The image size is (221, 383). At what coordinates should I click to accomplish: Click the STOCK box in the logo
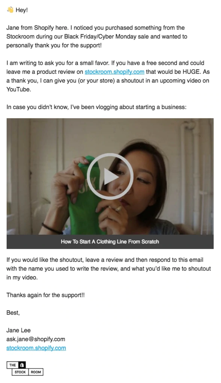[20, 372]
